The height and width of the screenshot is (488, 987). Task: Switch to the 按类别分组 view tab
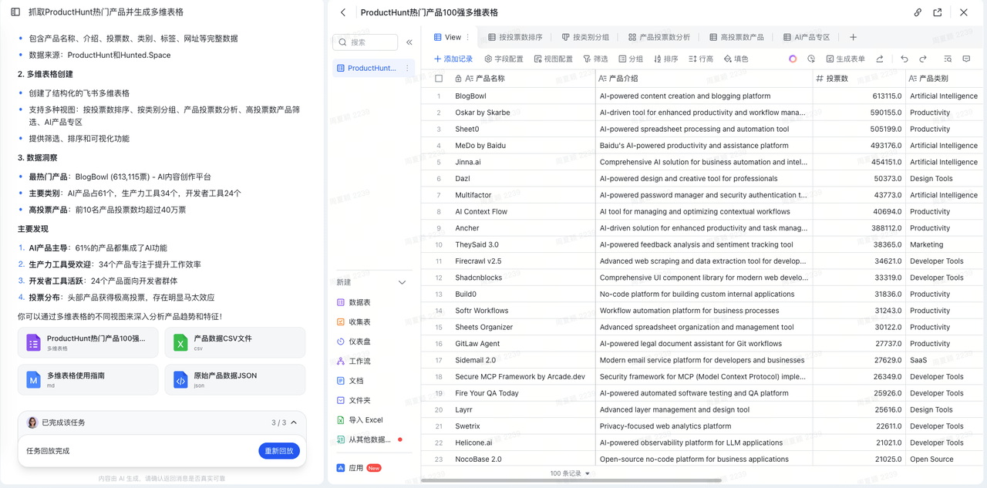(x=585, y=37)
